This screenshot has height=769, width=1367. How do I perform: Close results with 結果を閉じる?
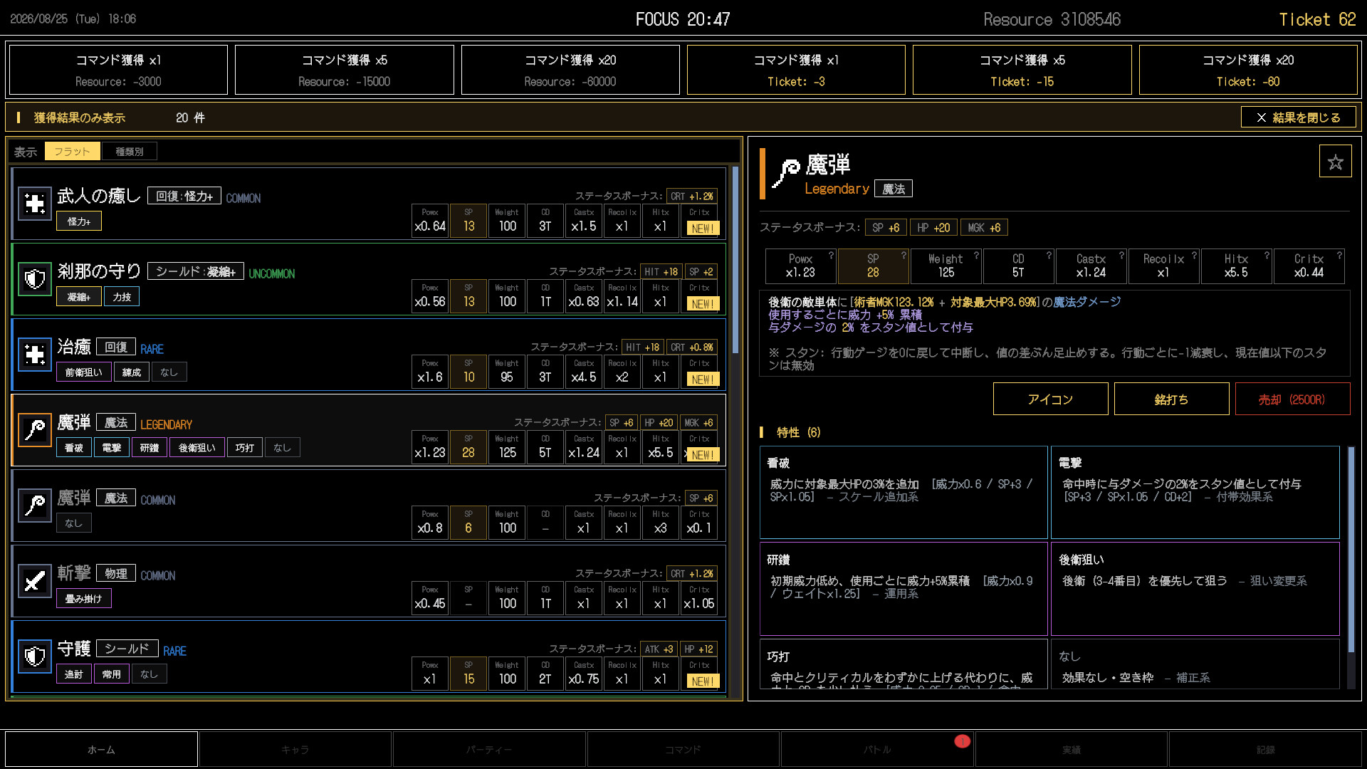pos(1298,117)
